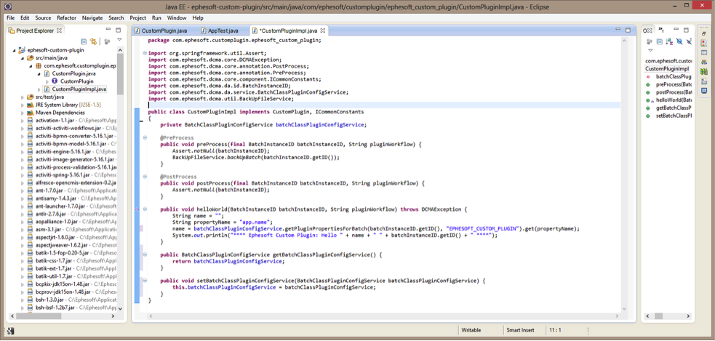Open the Refactor menu

tap(67, 17)
